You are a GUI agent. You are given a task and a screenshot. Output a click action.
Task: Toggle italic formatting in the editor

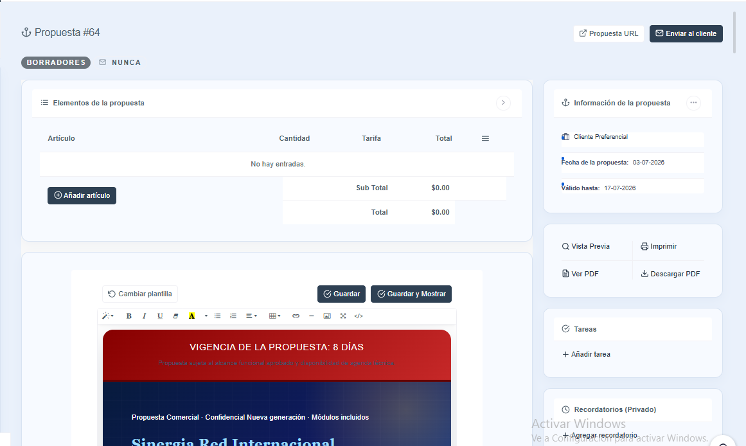click(x=144, y=316)
